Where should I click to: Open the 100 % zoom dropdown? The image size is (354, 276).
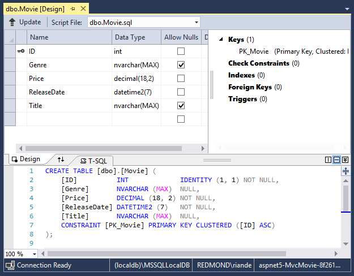point(34,254)
